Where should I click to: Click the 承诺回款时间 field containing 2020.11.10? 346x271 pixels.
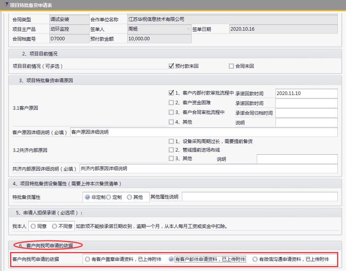306,93
